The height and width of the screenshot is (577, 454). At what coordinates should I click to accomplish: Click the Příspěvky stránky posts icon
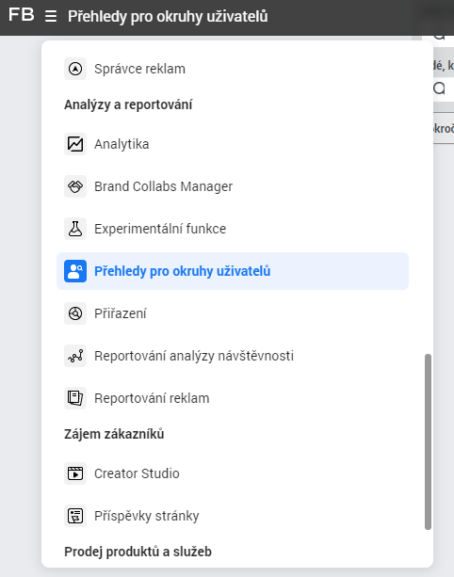[75, 516]
